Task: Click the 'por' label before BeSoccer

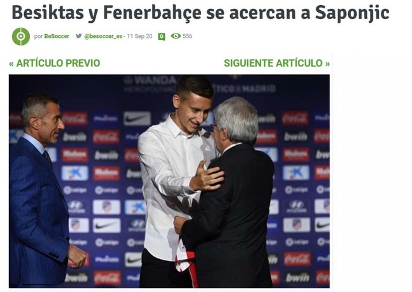Action: 39,36
